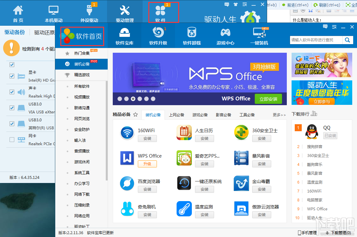Enable the 网卡 driver checkbox

(x=12, y=139)
